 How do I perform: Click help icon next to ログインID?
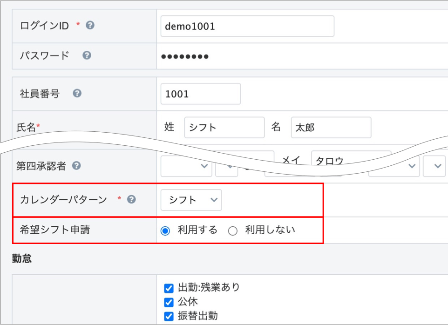(90, 26)
